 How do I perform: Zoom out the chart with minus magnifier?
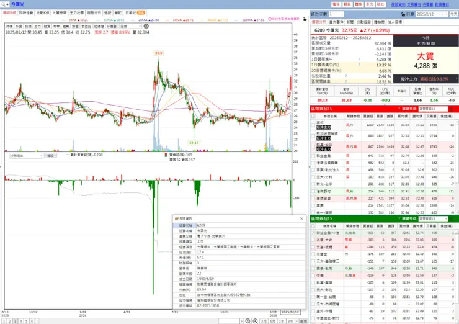[x=247, y=321]
